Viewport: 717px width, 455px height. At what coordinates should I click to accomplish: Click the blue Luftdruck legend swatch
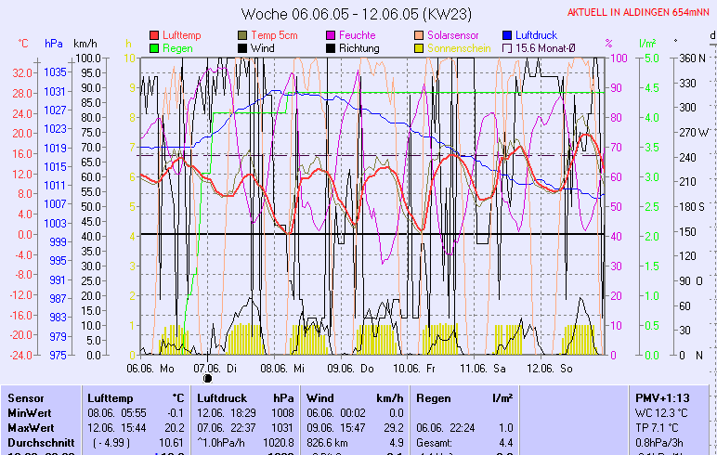[x=507, y=35]
